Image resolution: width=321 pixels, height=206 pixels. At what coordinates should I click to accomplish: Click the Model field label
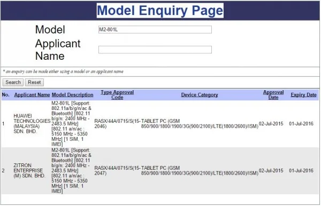point(50,29)
